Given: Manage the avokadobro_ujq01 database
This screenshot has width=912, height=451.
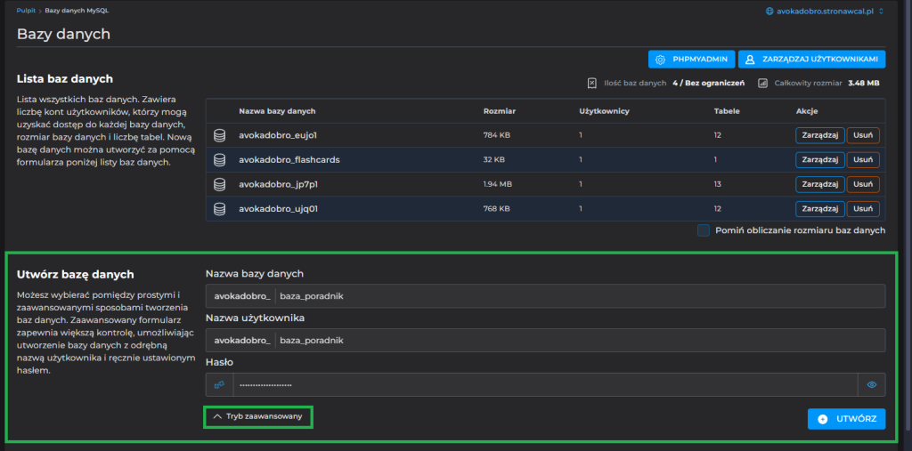Looking at the screenshot, I should click(x=819, y=209).
